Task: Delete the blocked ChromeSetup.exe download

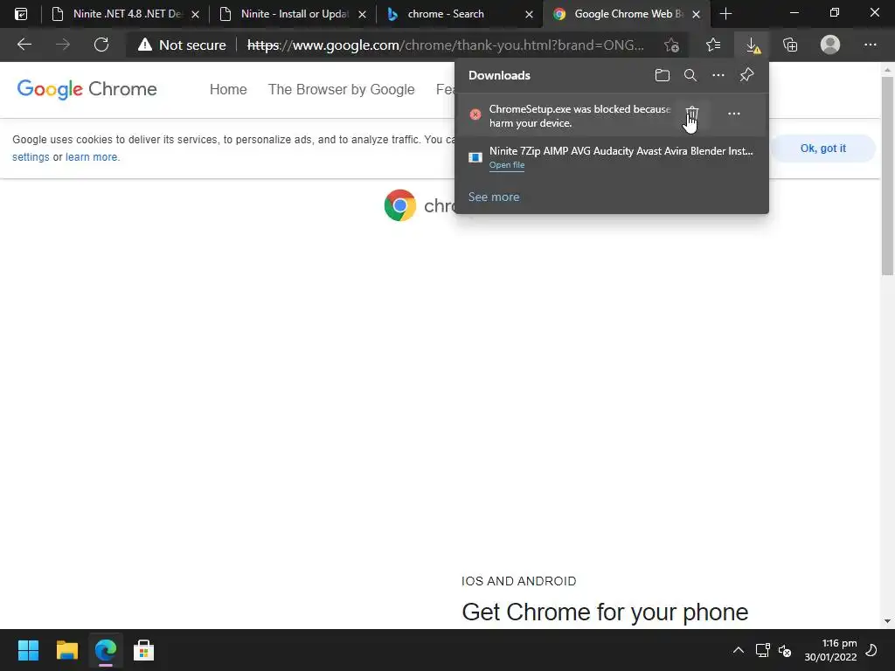Action: click(692, 114)
